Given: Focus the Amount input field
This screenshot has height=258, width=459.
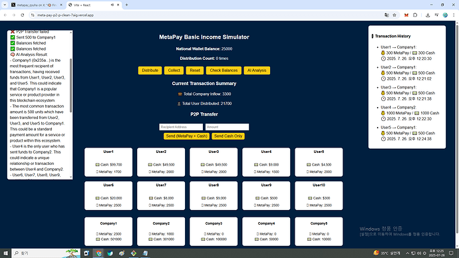Looking at the screenshot, I should (x=227, y=127).
